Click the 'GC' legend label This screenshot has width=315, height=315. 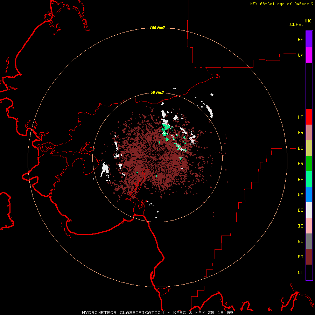301,241
